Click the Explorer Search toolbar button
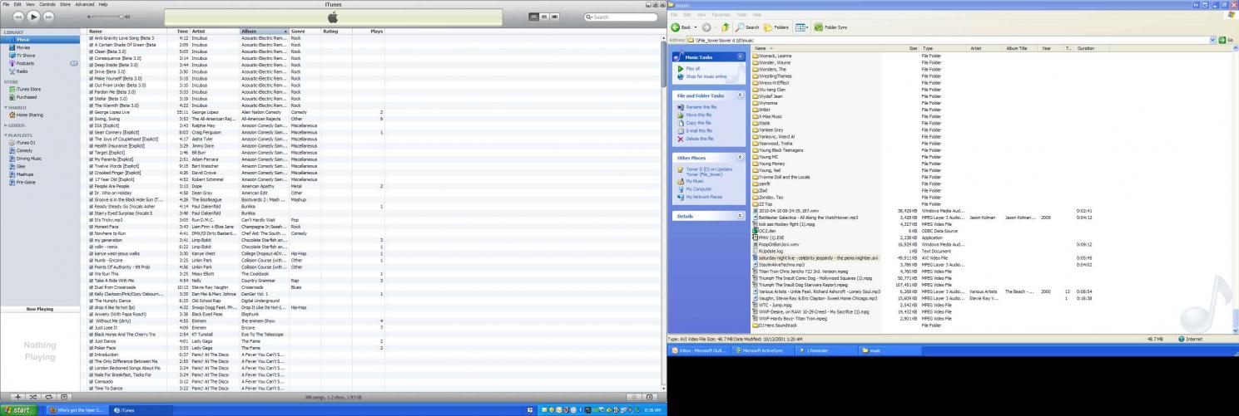Image resolution: width=1239 pixels, height=416 pixels. click(x=746, y=27)
